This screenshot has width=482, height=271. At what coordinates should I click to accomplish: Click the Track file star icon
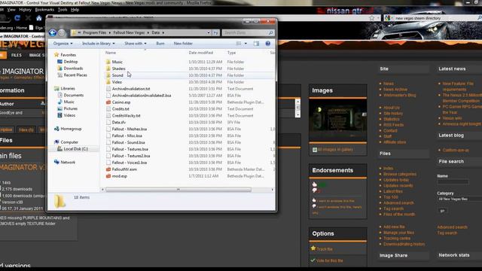coord(313,248)
